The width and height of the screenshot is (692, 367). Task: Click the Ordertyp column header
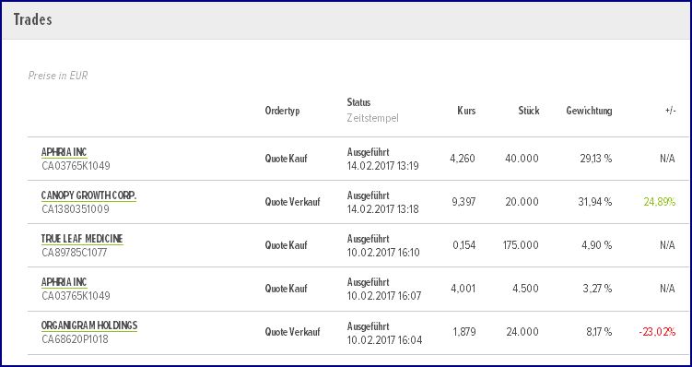pos(282,111)
